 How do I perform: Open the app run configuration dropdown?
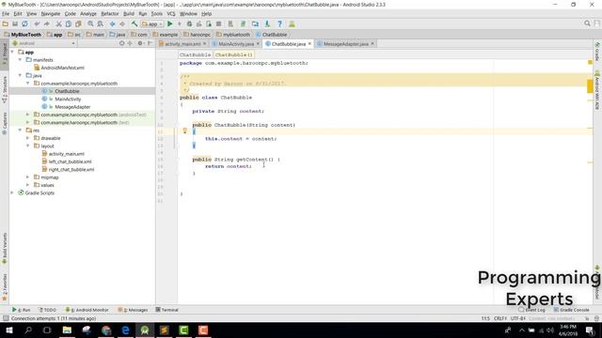point(152,23)
